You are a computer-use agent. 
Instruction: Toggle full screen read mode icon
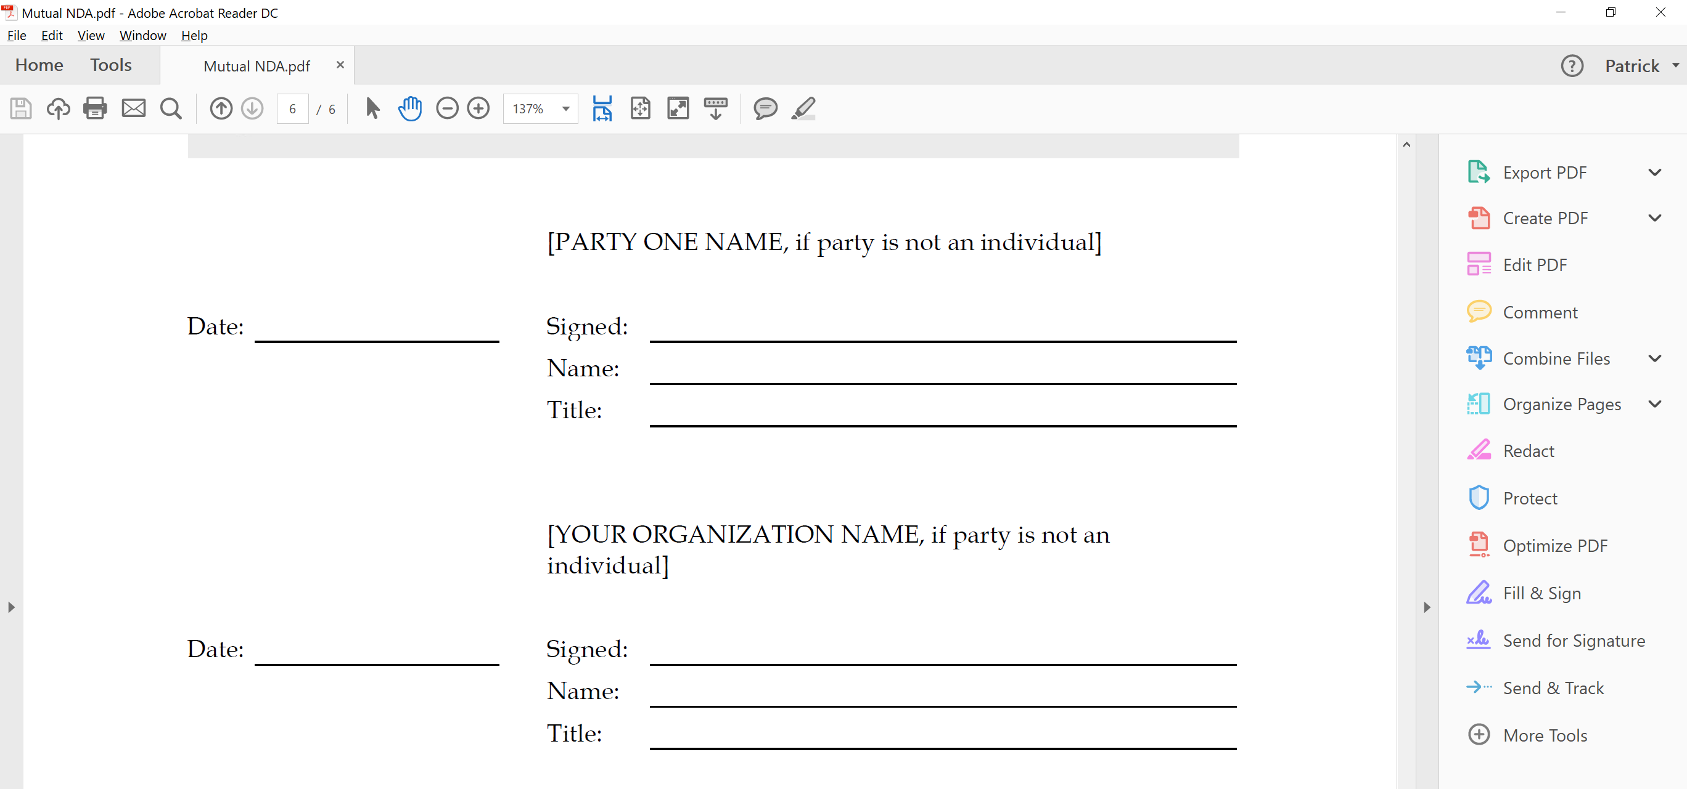click(678, 108)
